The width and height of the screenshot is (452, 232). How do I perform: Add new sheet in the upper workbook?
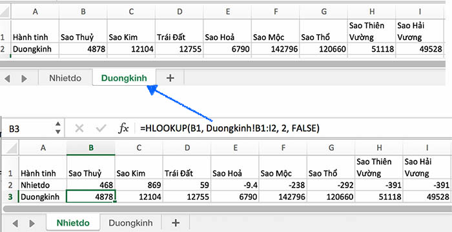[170, 78]
